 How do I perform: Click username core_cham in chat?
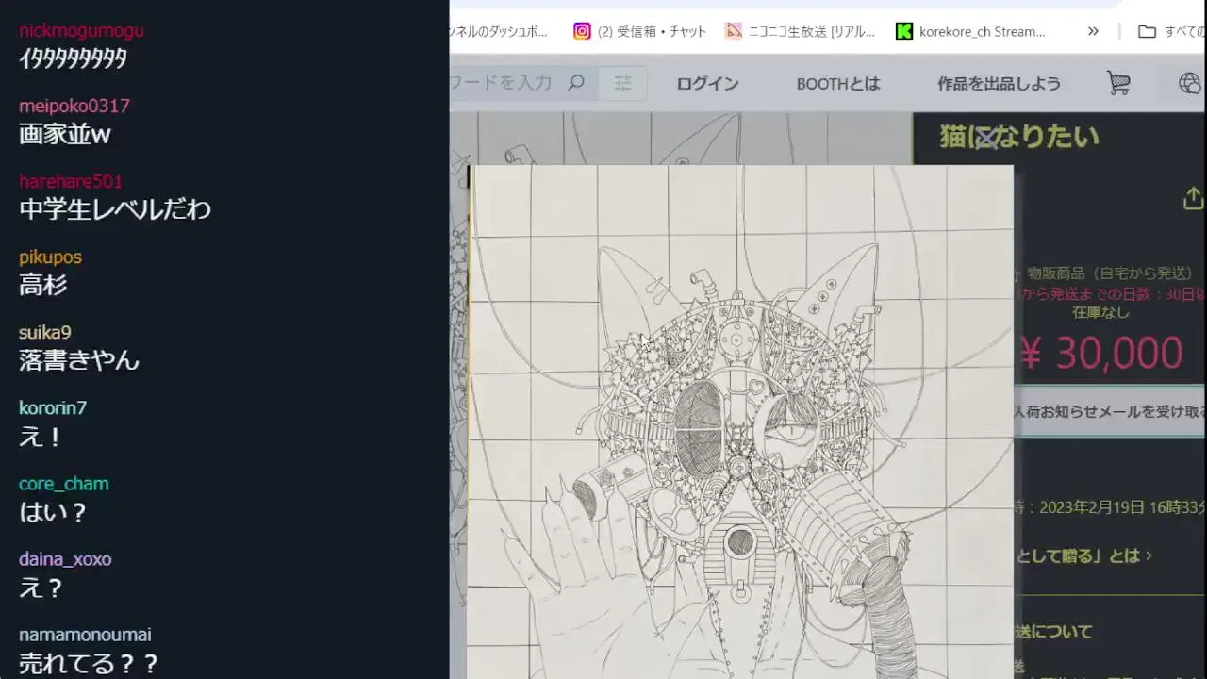pyautogui.click(x=64, y=483)
